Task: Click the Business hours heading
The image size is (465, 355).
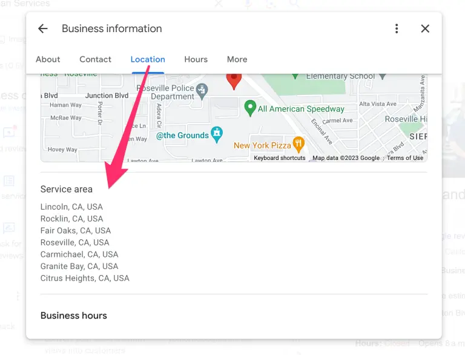Action: point(73,316)
